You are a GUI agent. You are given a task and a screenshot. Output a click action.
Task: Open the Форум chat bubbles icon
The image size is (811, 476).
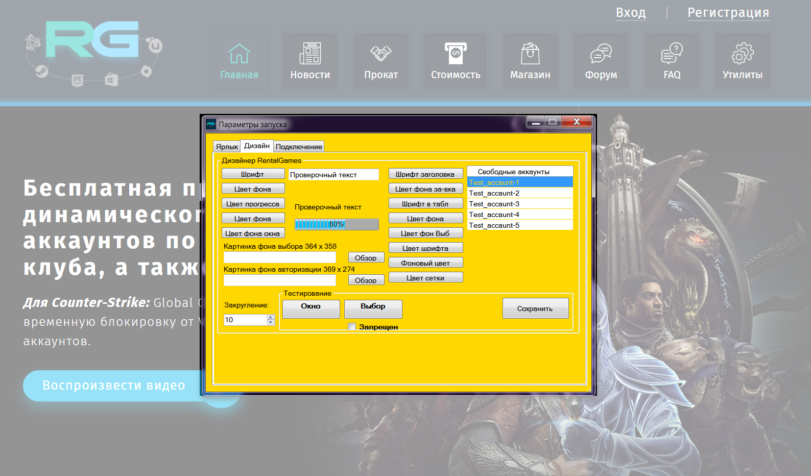coord(601,54)
